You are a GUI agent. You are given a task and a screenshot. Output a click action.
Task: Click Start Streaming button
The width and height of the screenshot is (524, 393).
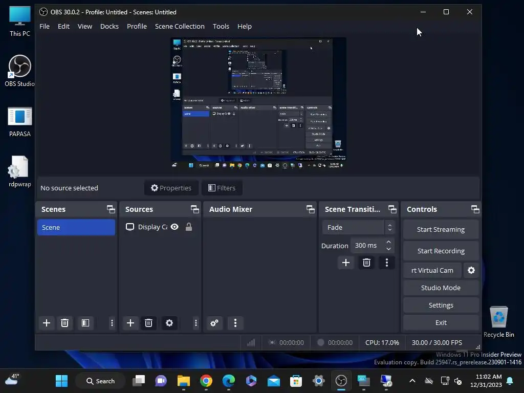coord(441,230)
